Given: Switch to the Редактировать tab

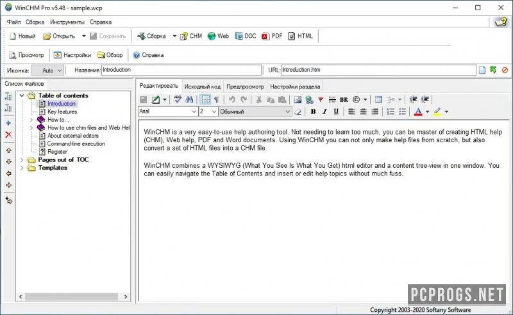Looking at the screenshot, I should tap(159, 86).
